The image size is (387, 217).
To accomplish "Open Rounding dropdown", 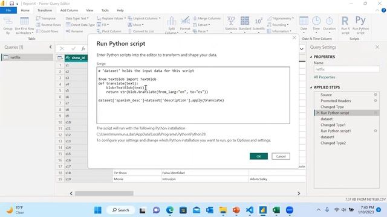I will tap(278, 25).
